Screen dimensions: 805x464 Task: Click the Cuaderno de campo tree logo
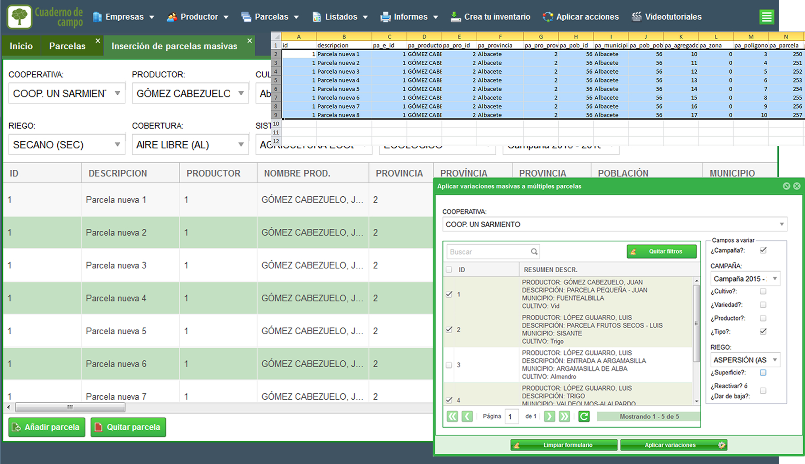(20, 17)
